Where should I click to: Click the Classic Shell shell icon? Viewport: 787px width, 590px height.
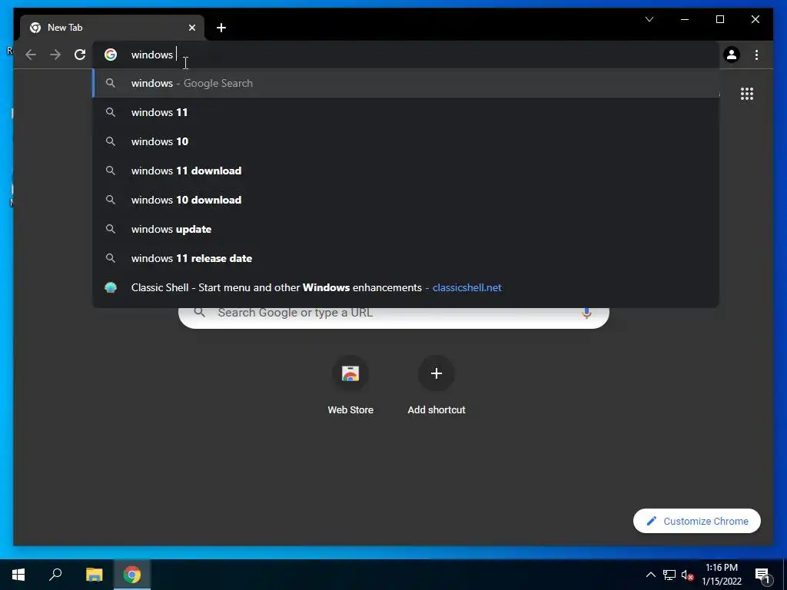coord(111,287)
